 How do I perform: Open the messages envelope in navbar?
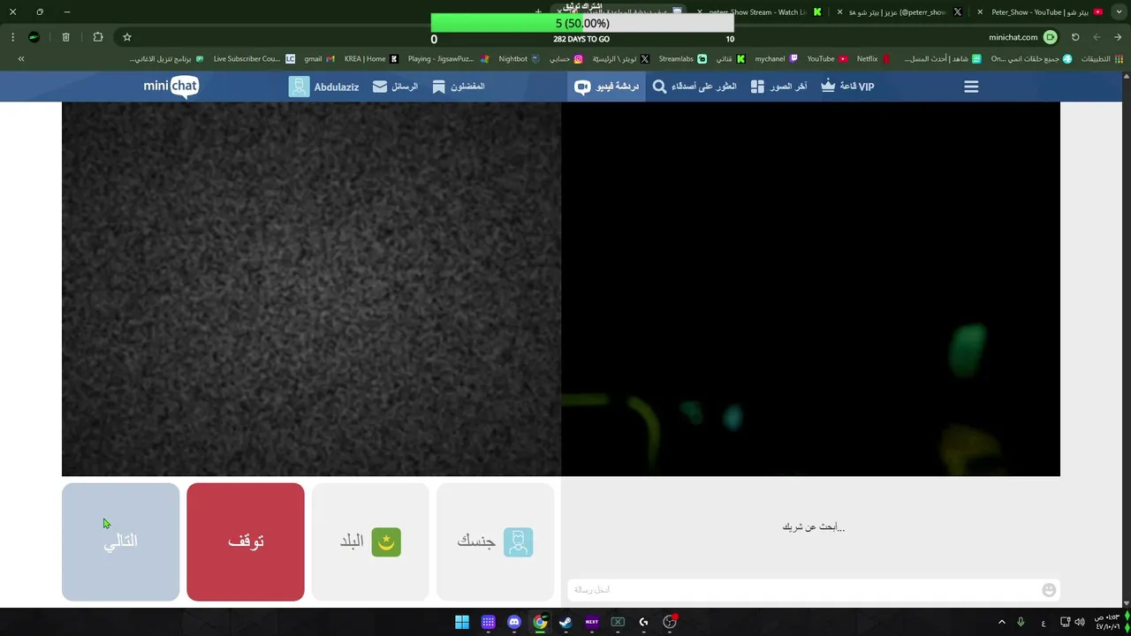point(380,87)
